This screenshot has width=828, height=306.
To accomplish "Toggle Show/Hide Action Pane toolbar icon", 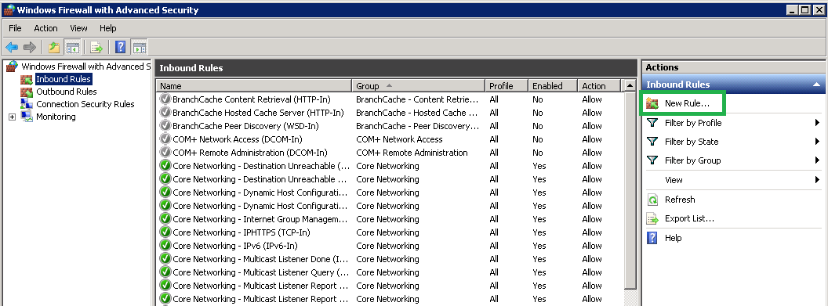I will [x=139, y=48].
